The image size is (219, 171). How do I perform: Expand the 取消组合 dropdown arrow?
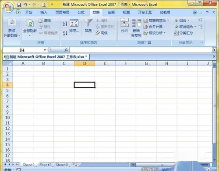(x=195, y=27)
